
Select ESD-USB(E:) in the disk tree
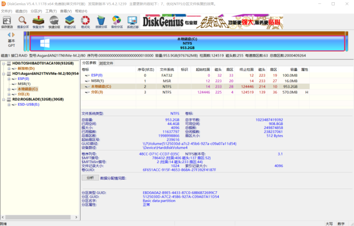click(29, 105)
